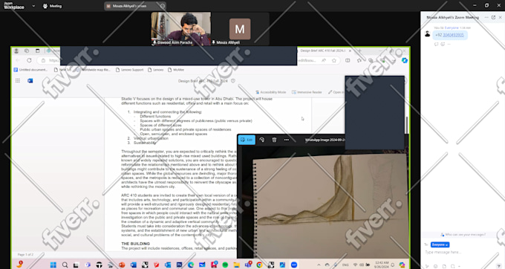505x269 pixels.
Task: Open emoji picker in chat composer
Action: [x=436, y=266]
